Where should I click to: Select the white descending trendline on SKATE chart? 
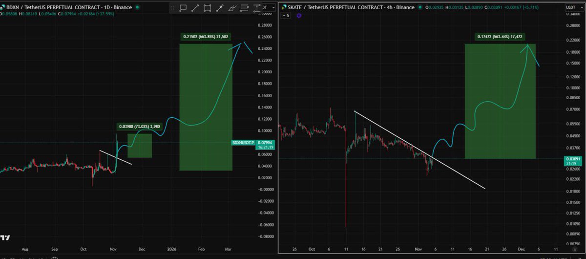pyautogui.click(x=420, y=150)
